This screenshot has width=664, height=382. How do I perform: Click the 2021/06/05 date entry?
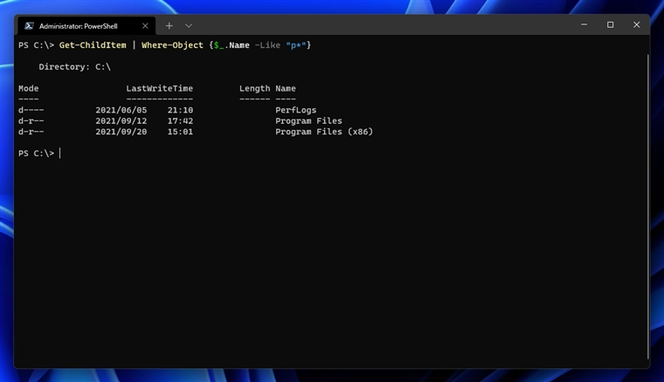[121, 110]
